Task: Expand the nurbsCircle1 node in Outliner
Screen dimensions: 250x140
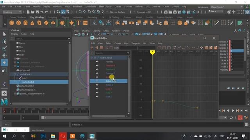Action: tap(15, 74)
